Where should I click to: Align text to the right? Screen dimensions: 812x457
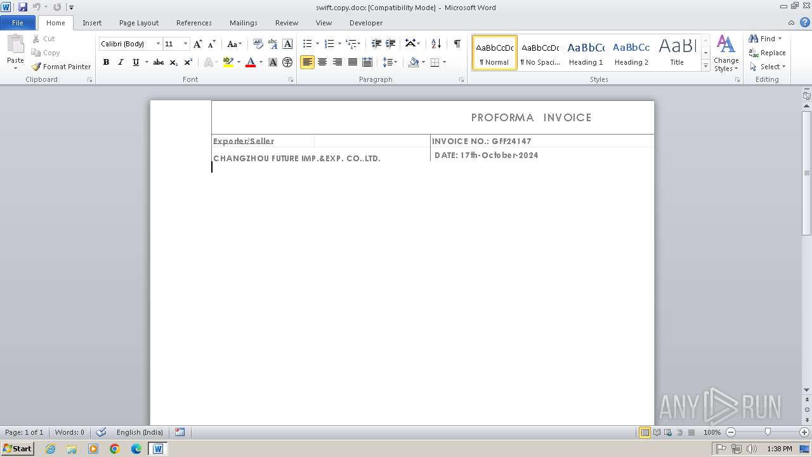(337, 62)
